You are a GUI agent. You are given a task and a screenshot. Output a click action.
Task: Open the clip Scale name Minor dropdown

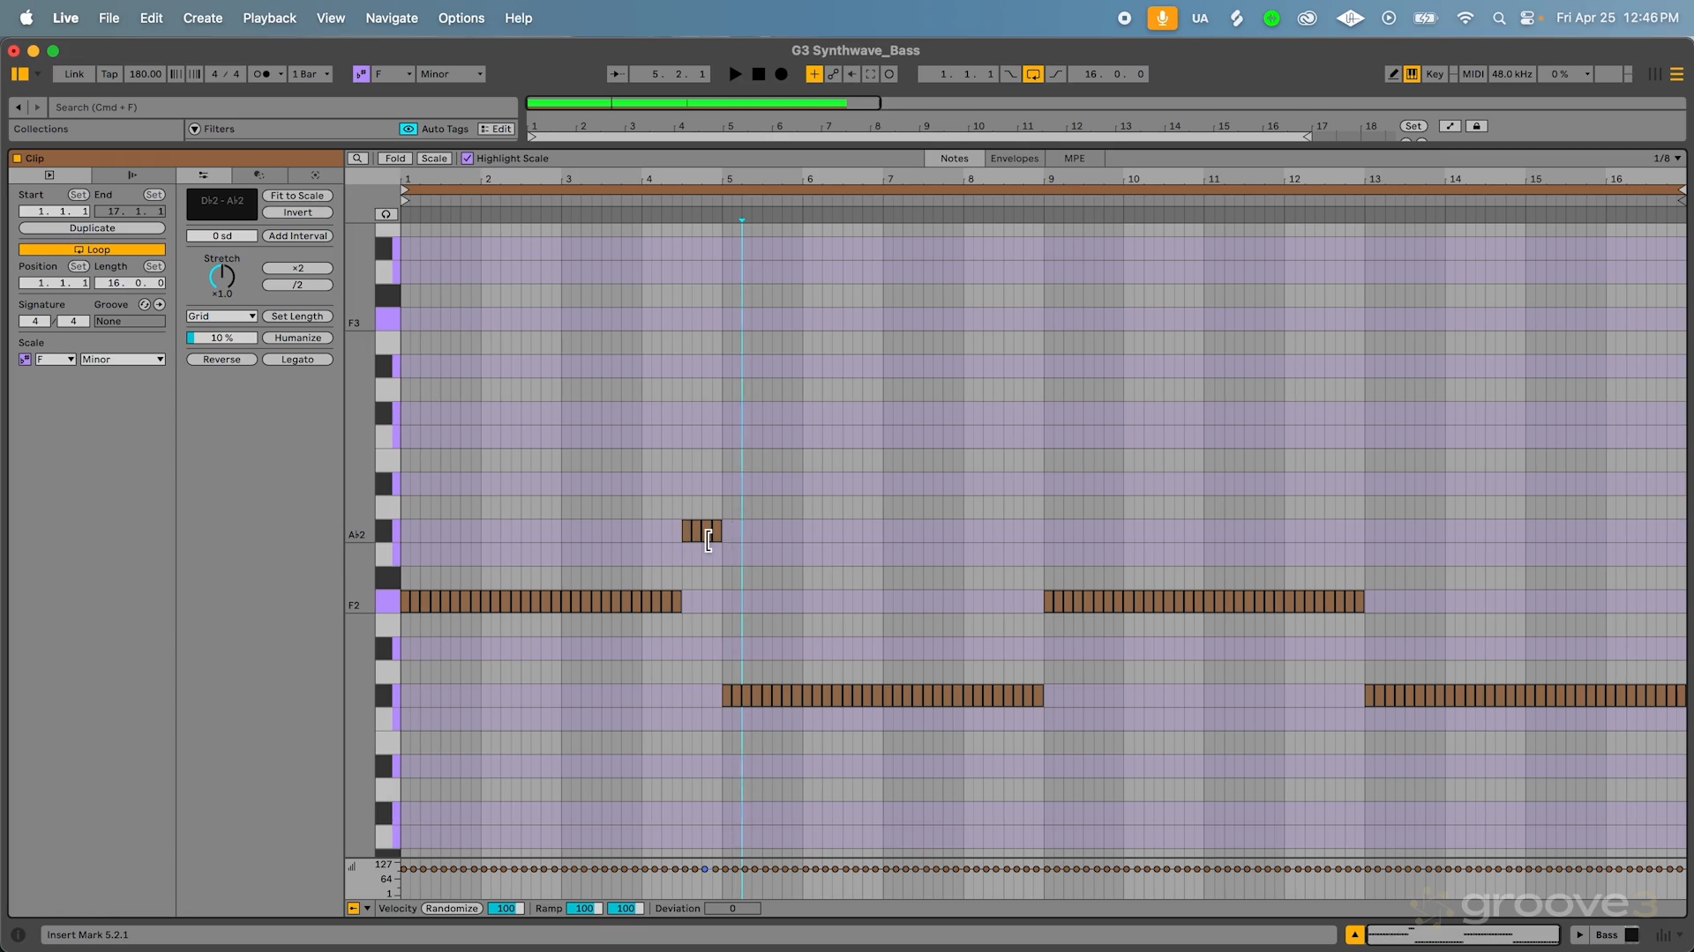pyautogui.click(x=123, y=360)
